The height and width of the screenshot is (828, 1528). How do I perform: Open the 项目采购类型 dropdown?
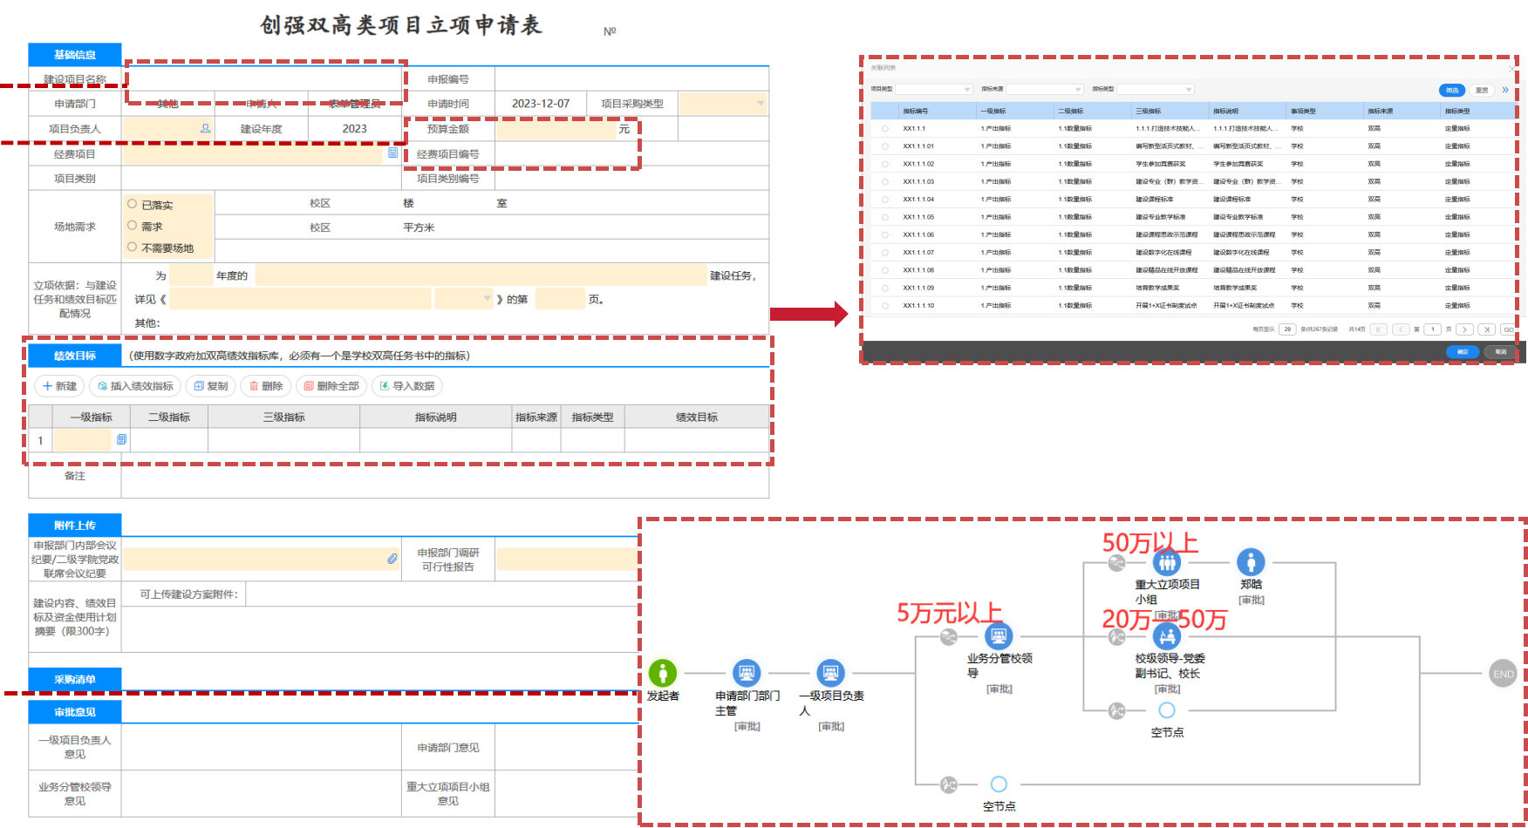click(x=723, y=104)
